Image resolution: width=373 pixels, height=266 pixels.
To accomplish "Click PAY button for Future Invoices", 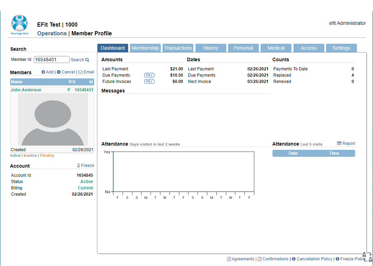I will pyautogui.click(x=149, y=81).
